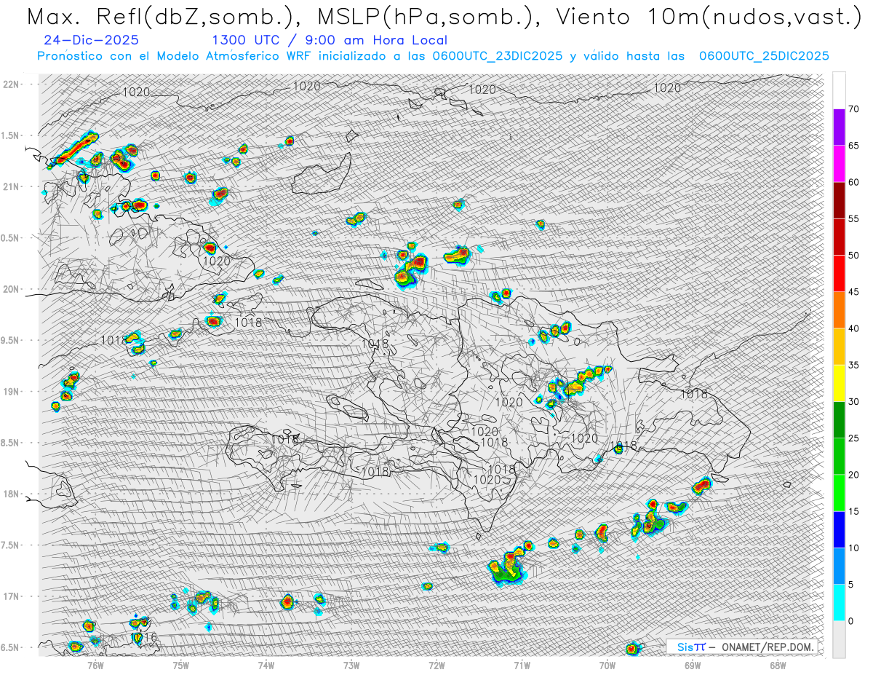Image resolution: width=873 pixels, height=675 pixels.
Task: Click the time '1300 UTC / 9:00 am Hora Local'
Action: click(x=330, y=41)
